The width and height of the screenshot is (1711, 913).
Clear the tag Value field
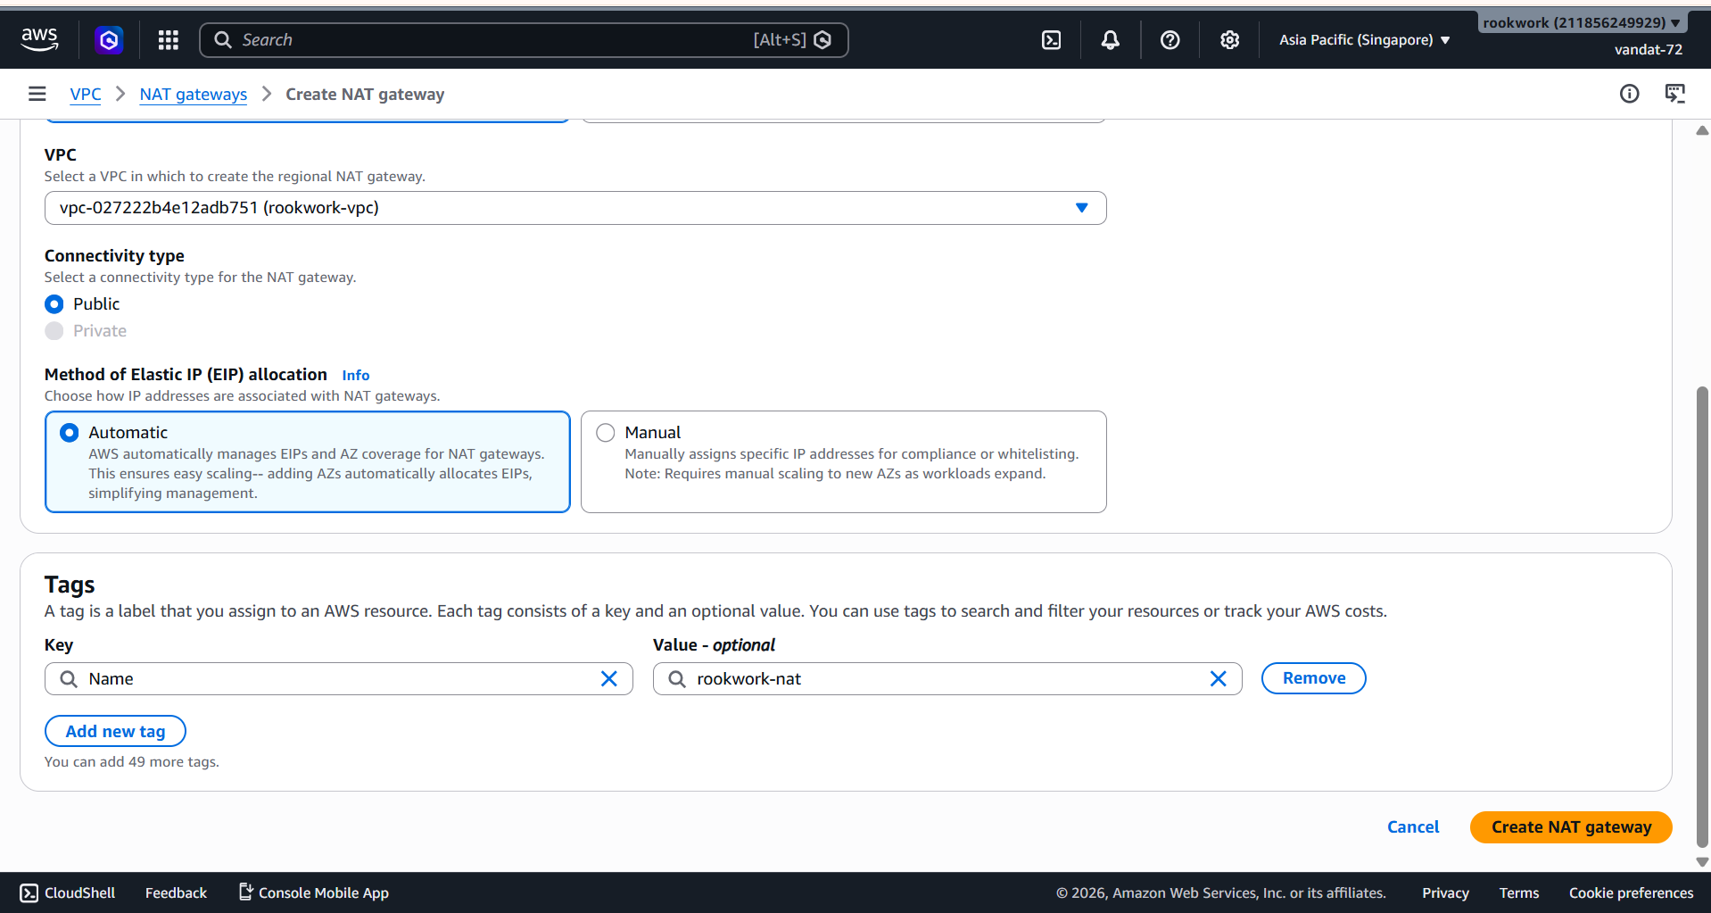[x=1218, y=679]
